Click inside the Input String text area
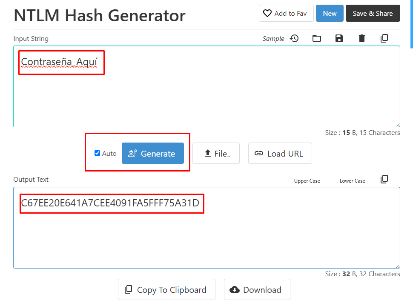This screenshot has height=303, width=413. point(206,98)
